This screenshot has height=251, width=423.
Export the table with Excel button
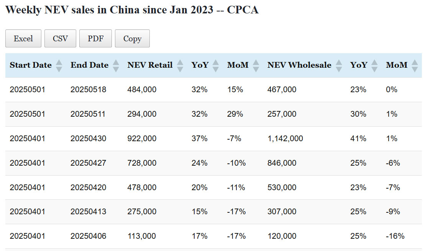23,39
